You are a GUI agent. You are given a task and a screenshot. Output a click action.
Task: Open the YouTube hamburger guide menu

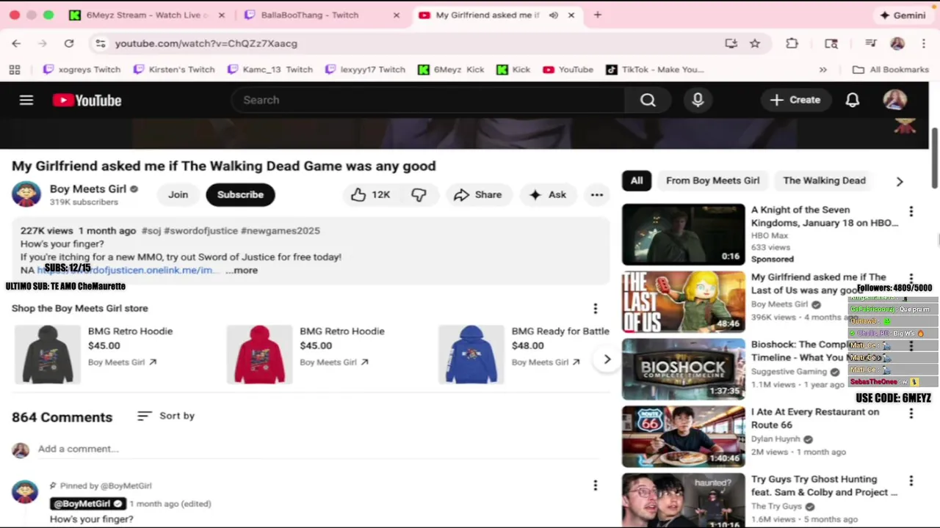click(26, 100)
